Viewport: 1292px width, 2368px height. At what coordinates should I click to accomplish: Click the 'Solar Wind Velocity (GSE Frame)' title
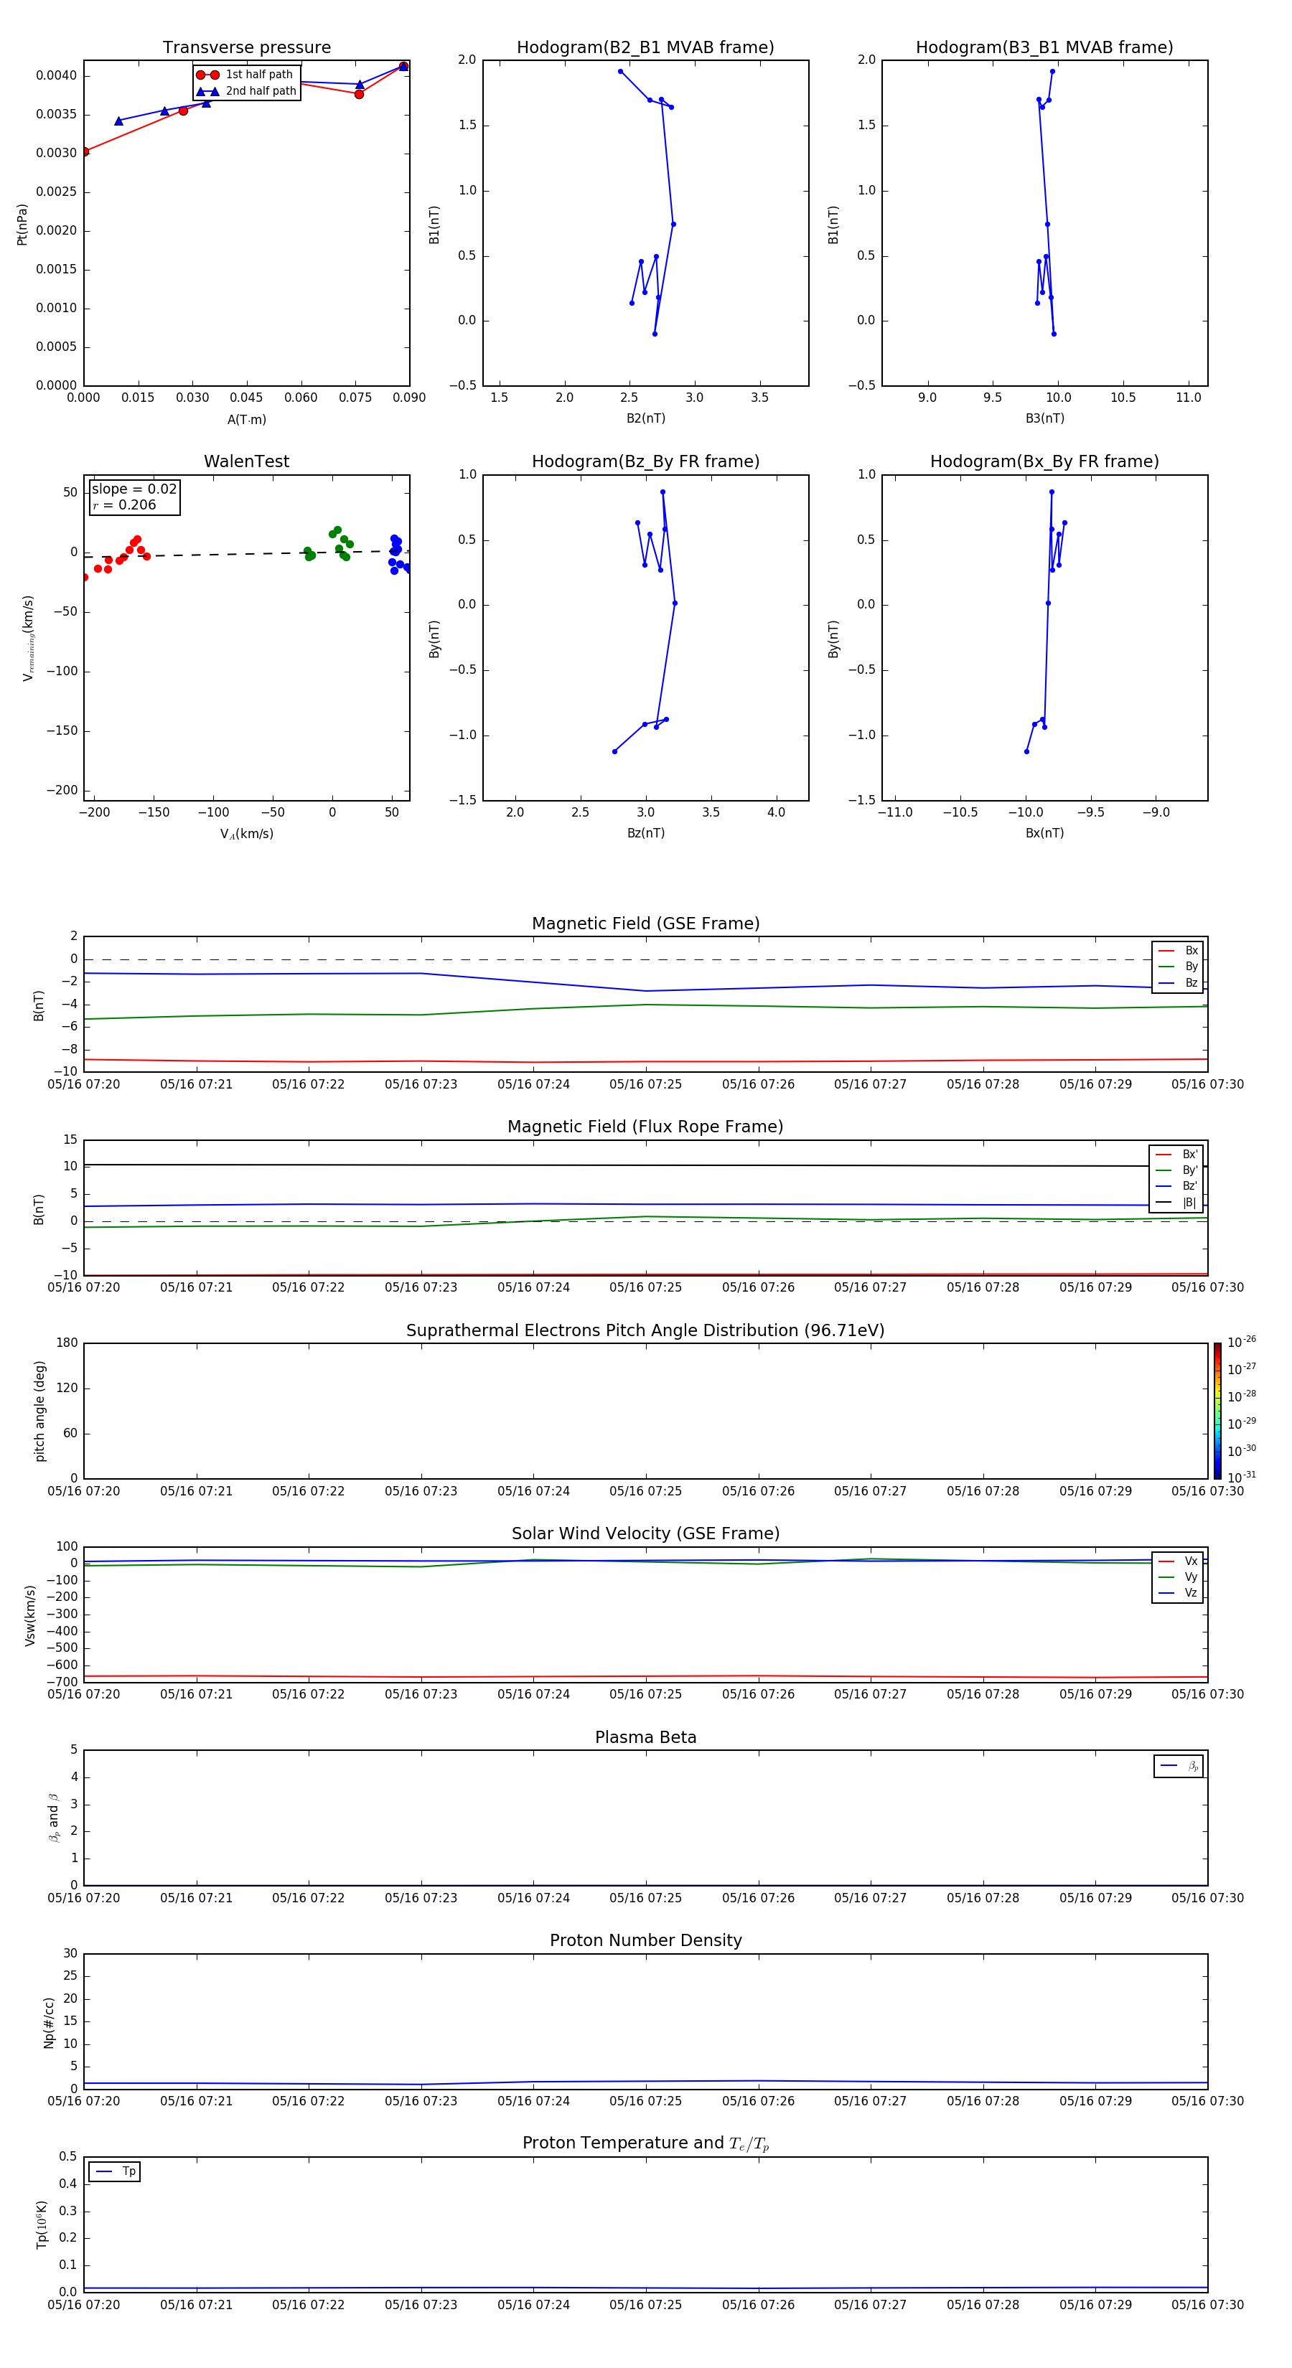tap(645, 1534)
